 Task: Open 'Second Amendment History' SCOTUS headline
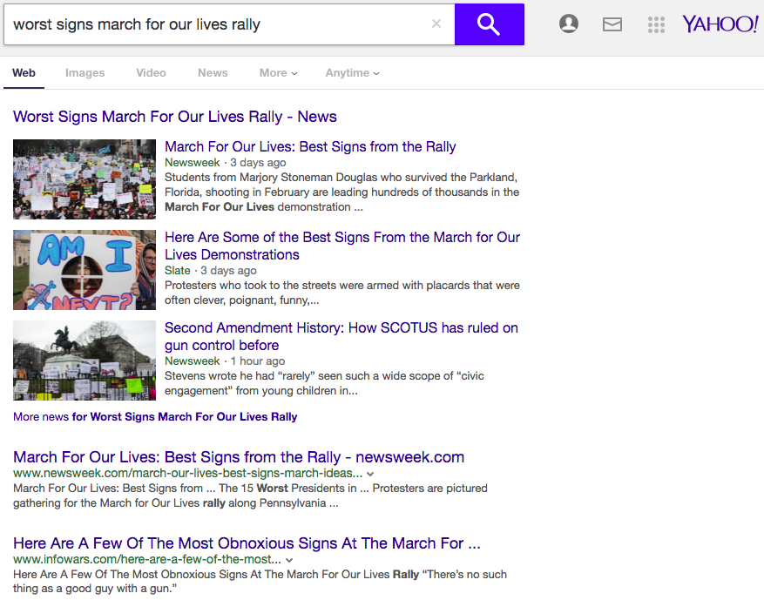pos(341,336)
